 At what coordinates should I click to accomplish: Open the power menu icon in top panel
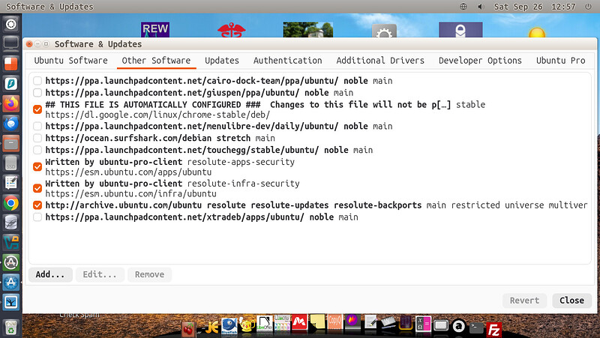point(588,7)
